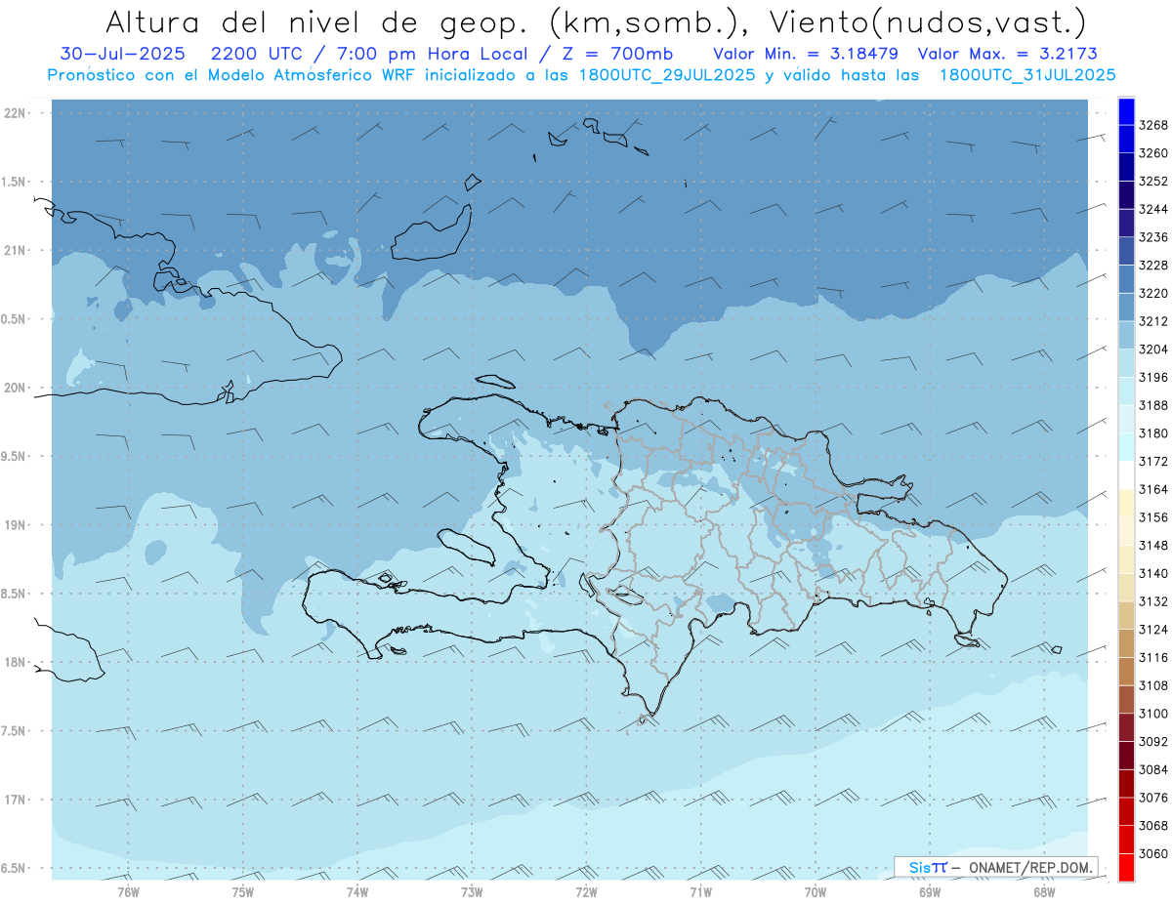Click the '17N' latitude label
This screenshot has height=905, width=1172.
click(x=16, y=800)
